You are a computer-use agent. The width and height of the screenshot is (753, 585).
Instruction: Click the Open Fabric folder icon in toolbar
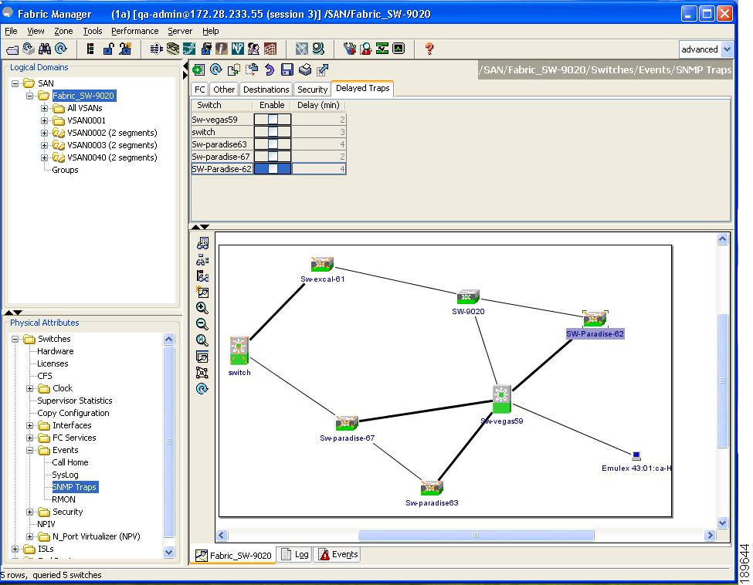click(x=12, y=49)
